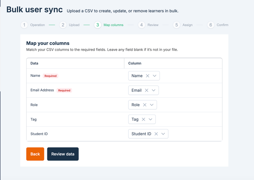Viewport: 254px width, 180px height.
Task: Click the Data column header
Action: coord(34,63)
